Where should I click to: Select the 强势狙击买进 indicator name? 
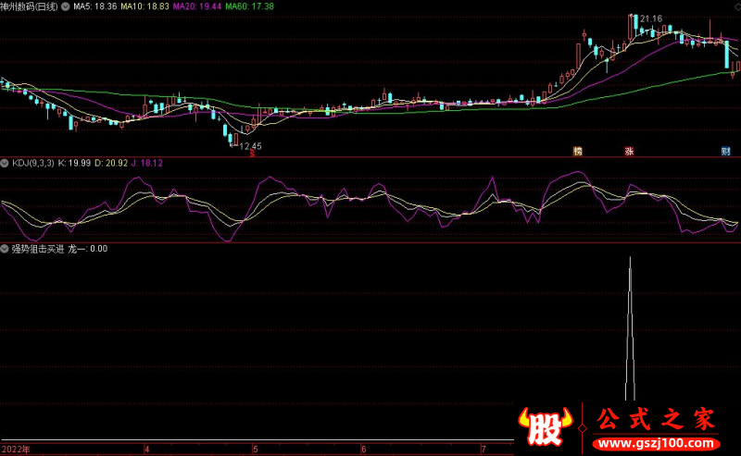click(x=37, y=249)
